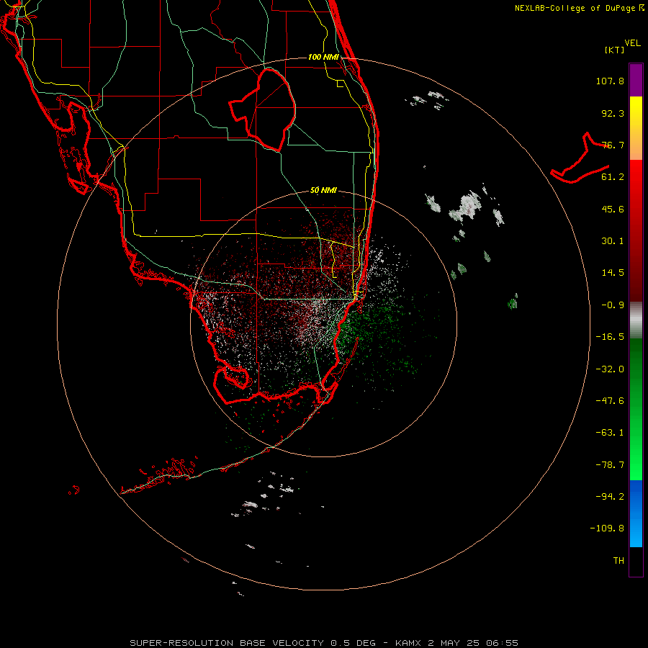Pick the purple segment of the color bar
Viewport: 648px width, 648px height.
click(x=636, y=80)
